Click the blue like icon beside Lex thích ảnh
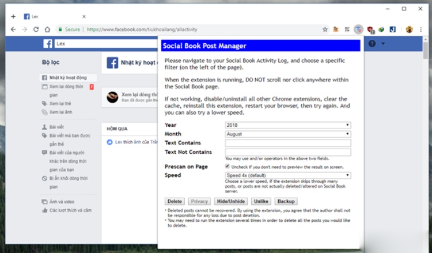 click(x=109, y=142)
